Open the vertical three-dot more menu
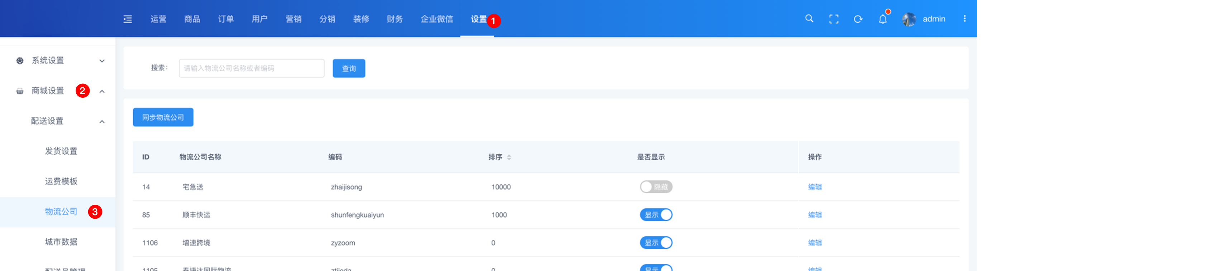Screen dimensions: 1220x271 point(964,19)
